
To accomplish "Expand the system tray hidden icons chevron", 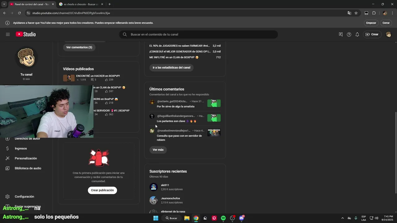I will pyautogui.click(x=342, y=218).
